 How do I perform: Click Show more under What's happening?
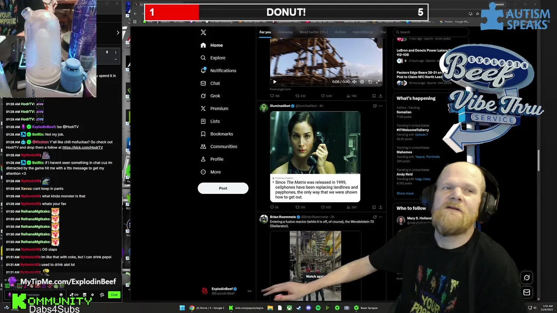click(x=405, y=193)
